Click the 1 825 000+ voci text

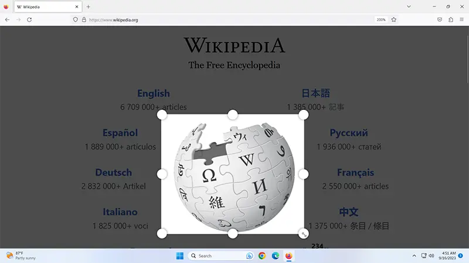tap(120, 226)
